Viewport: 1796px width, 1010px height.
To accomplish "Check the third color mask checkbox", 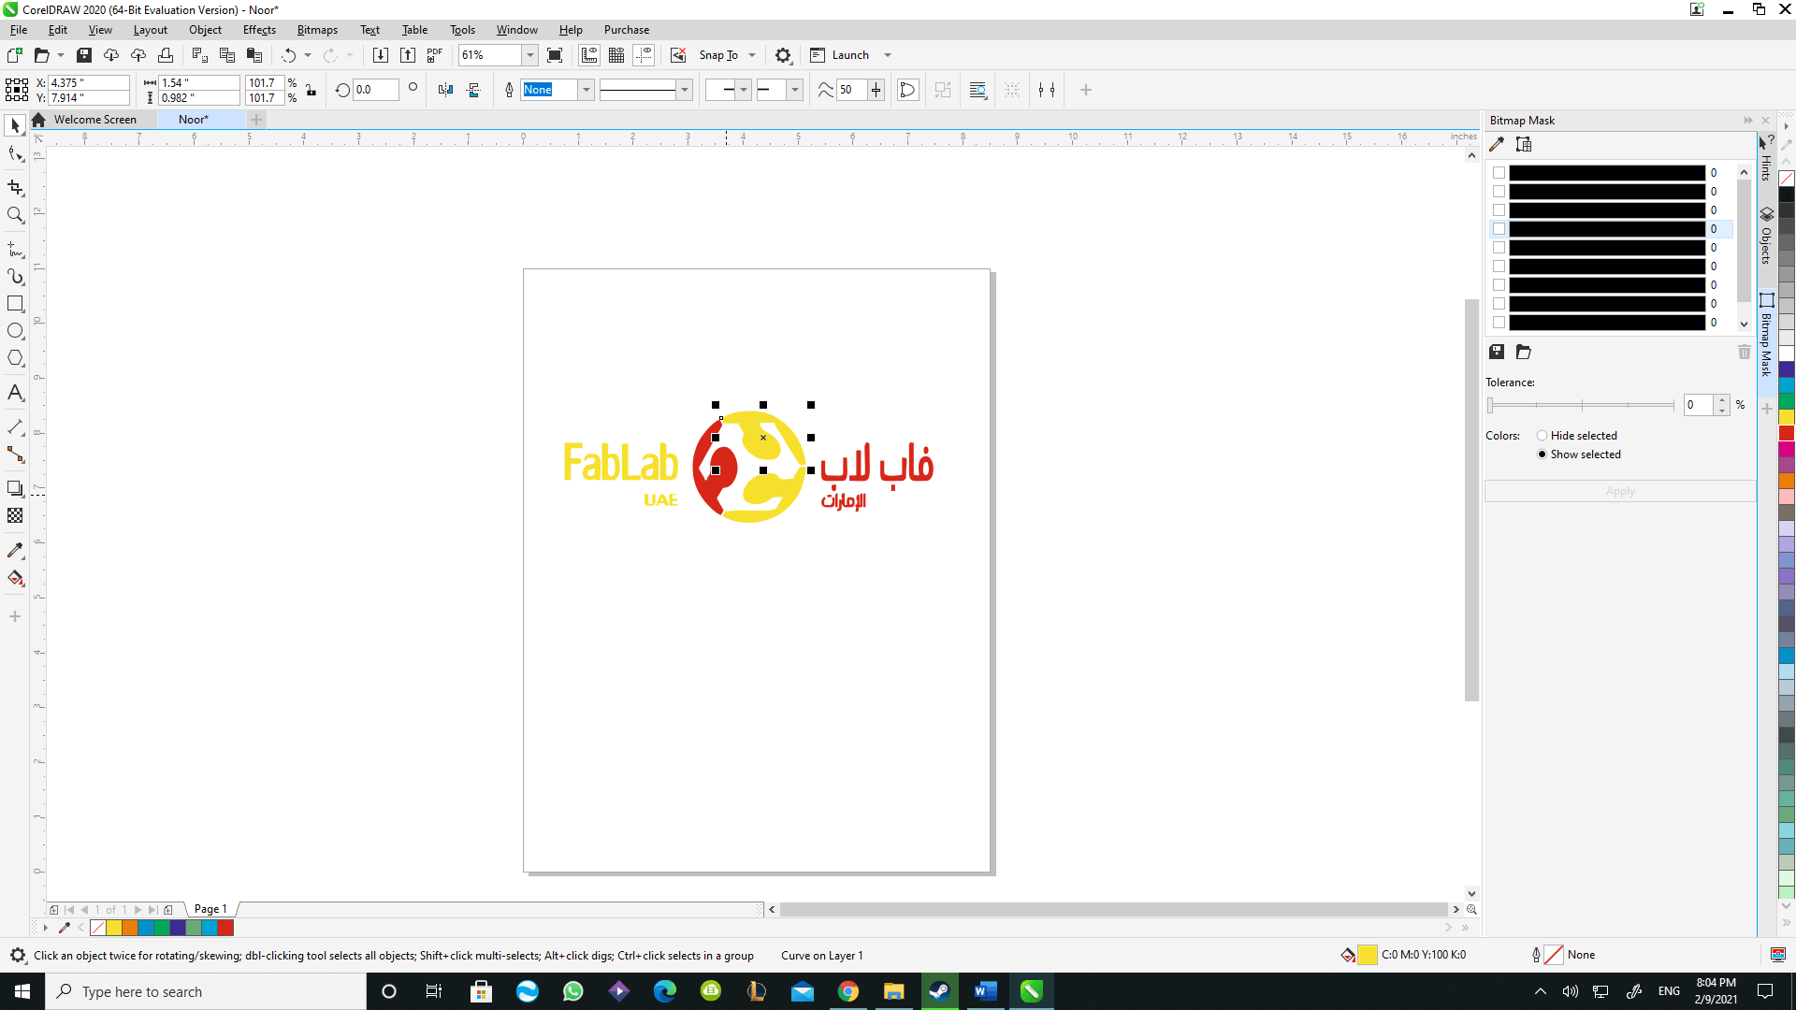I will click(x=1499, y=210).
